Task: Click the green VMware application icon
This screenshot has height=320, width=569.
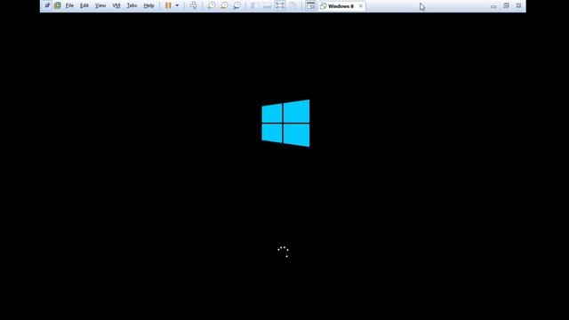Action: click(57, 5)
